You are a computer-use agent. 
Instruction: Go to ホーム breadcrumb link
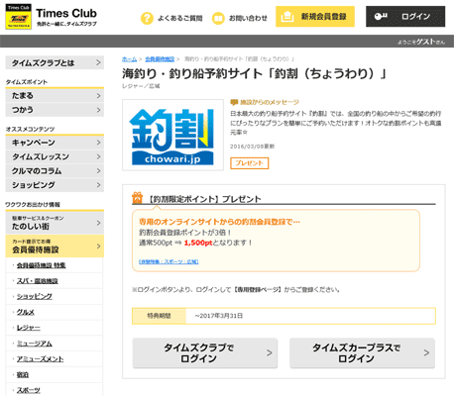(x=129, y=59)
